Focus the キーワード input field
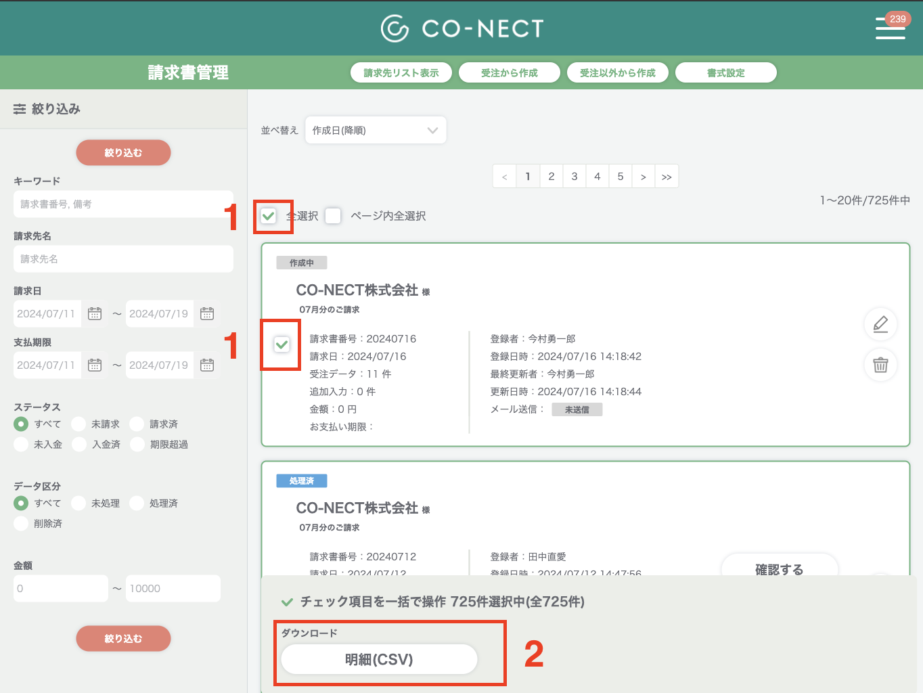The width and height of the screenshot is (923, 693). [x=123, y=204]
